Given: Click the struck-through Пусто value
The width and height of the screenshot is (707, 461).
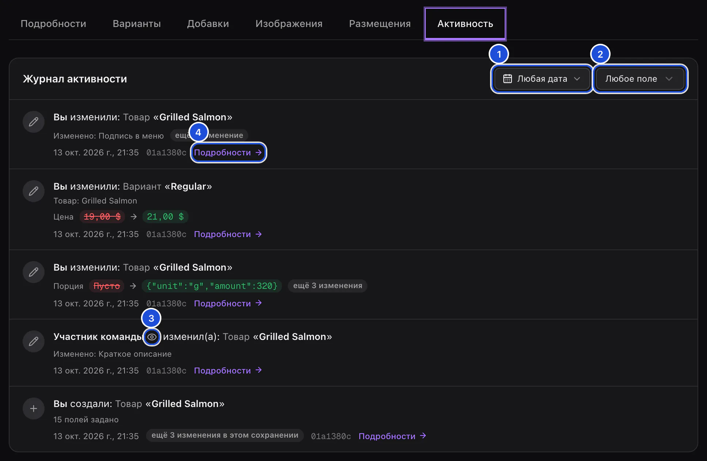Looking at the screenshot, I should (107, 286).
